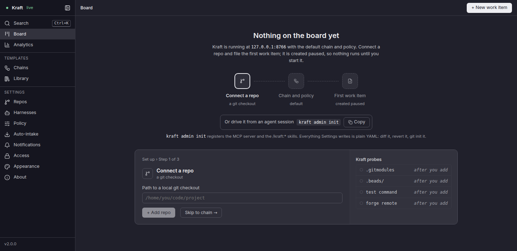
Task: Click the .beads/ probe circle
Action: (x=361, y=181)
